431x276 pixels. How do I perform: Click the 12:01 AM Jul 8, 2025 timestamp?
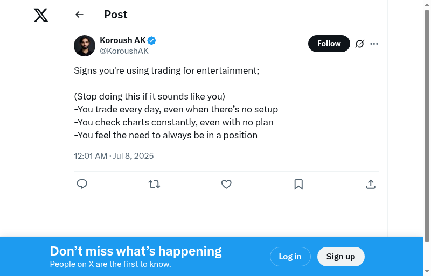(114, 156)
